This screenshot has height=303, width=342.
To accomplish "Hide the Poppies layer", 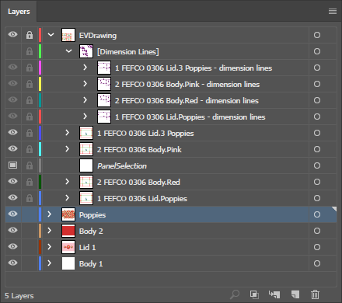I will [x=12, y=214].
